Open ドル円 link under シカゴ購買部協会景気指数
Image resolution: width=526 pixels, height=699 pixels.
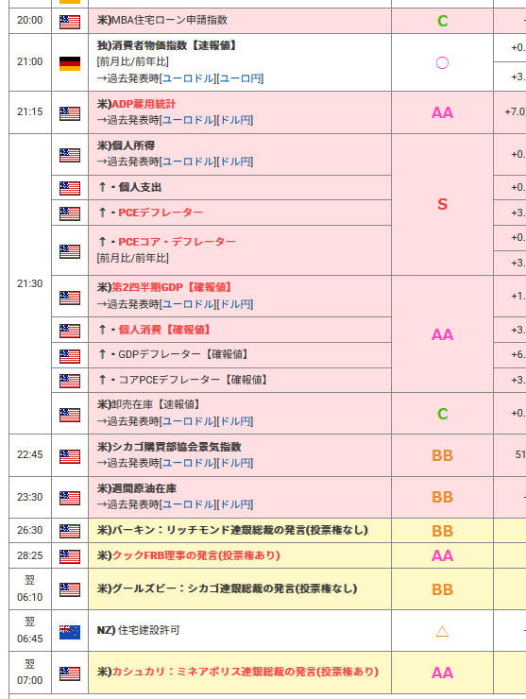(235, 463)
